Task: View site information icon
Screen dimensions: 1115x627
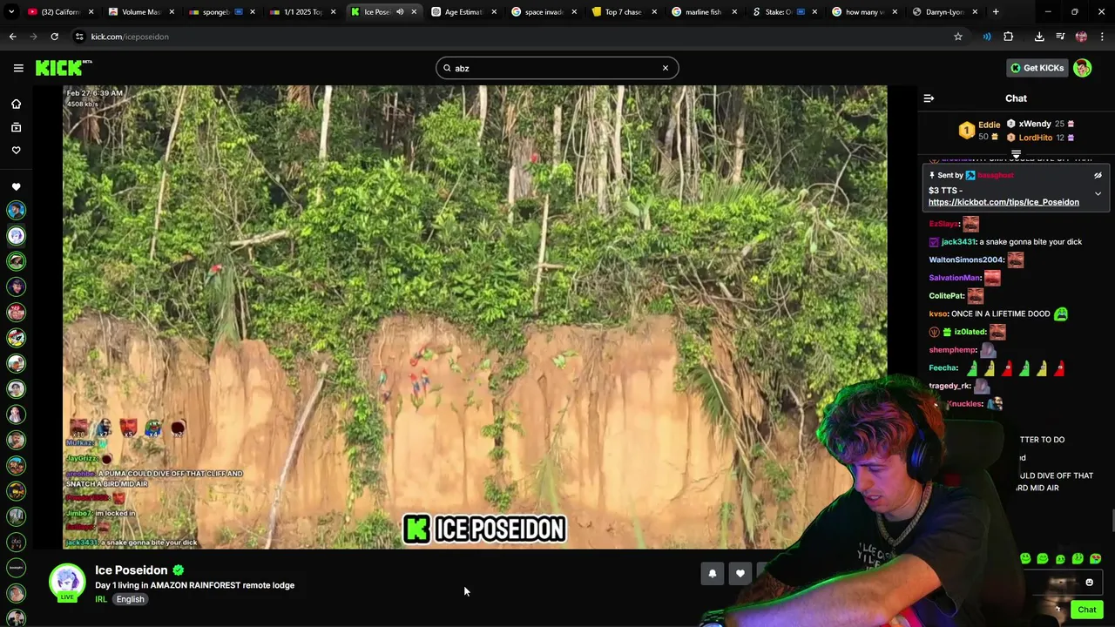Action: [x=79, y=37]
